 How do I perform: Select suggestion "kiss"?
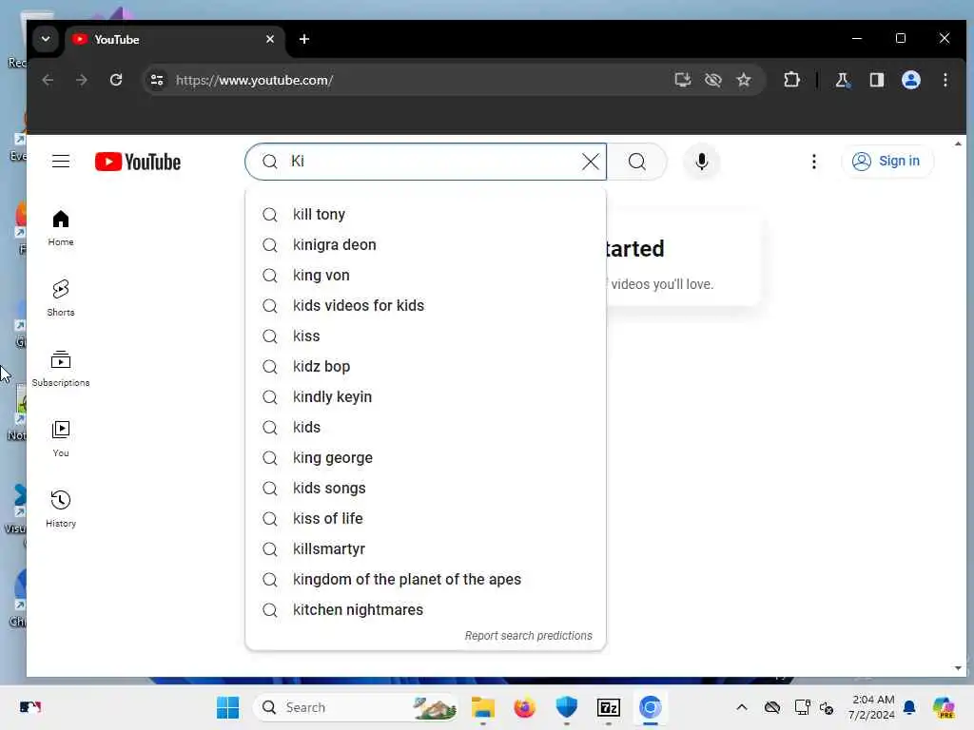click(425, 336)
